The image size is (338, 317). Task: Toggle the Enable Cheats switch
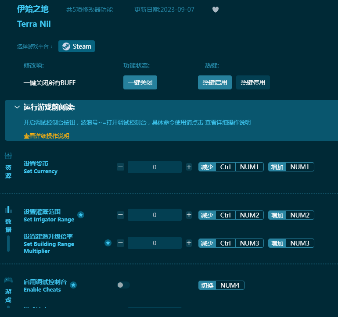click(123, 285)
